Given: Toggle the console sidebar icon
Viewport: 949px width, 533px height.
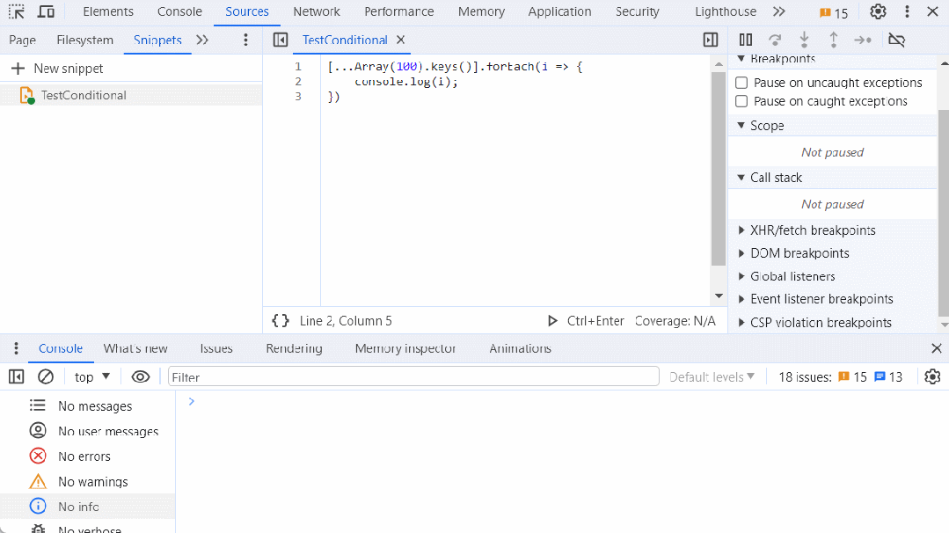Looking at the screenshot, I should pos(17,377).
